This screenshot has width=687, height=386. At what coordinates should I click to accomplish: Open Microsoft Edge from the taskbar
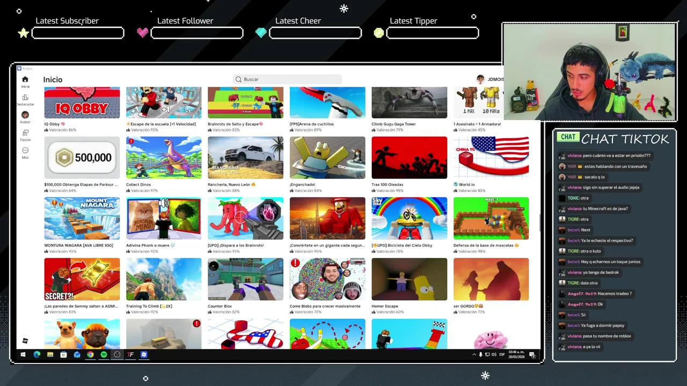click(x=36, y=354)
